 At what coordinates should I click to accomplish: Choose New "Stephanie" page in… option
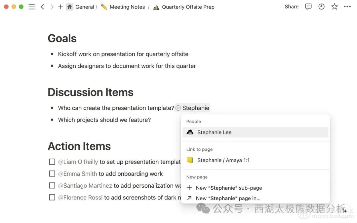[x=228, y=199]
